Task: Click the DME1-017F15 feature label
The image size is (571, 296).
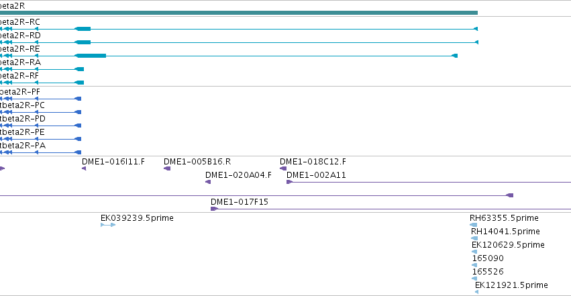Action: pos(240,202)
